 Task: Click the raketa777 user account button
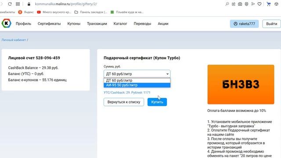[x=244, y=24]
